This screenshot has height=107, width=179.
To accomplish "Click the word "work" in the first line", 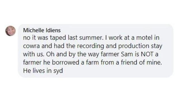I will (115, 38).
